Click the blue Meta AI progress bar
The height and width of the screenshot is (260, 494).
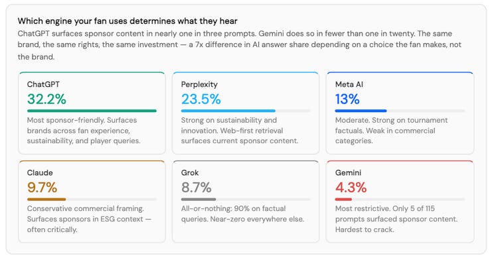[361, 111]
